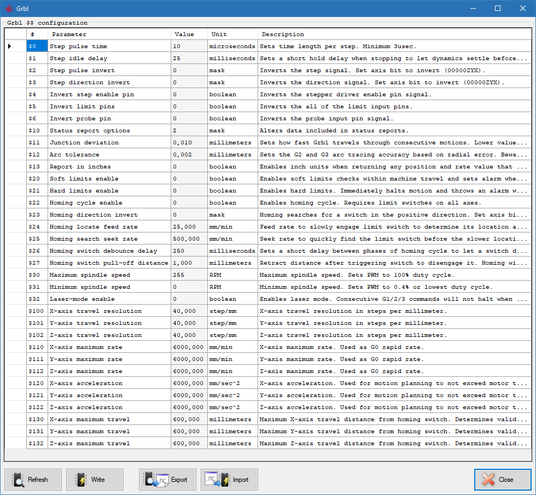Select the Step direction invert parameter
Viewport: 536px width, 495px height.
pyautogui.click(x=109, y=83)
